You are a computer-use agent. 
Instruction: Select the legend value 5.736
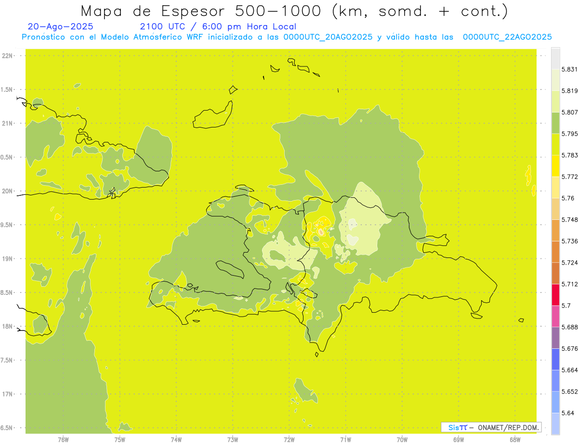pyautogui.click(x=569, y=241)
